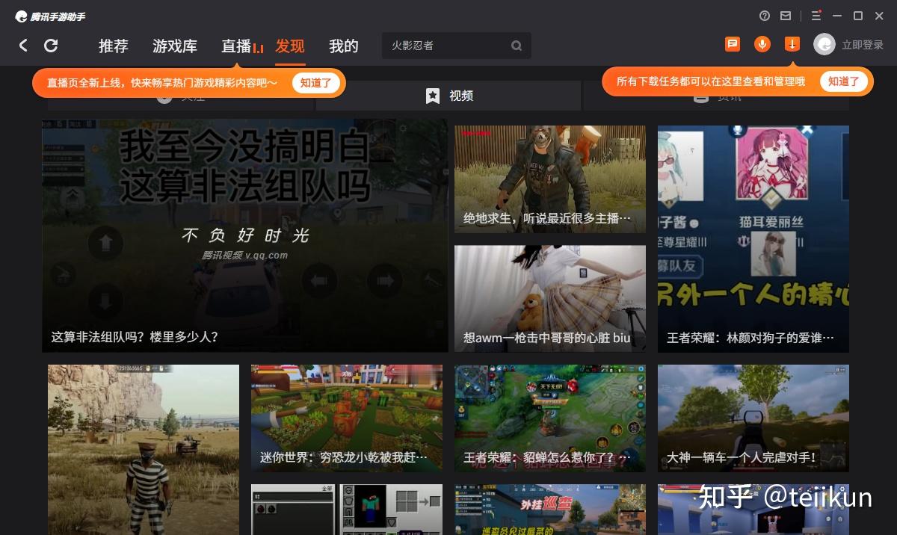The image size is (897, 535).
Task: Open the prisoner-outfit desert video thumbnail
Action: coord(144,450)
